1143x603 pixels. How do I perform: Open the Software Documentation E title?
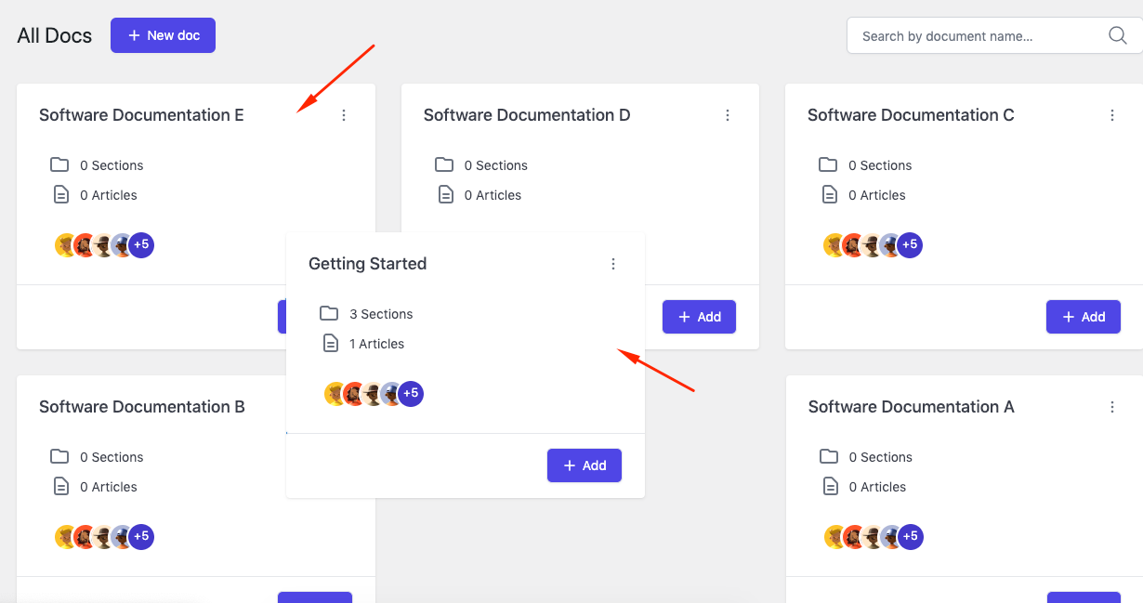click(x=141, y=115)
